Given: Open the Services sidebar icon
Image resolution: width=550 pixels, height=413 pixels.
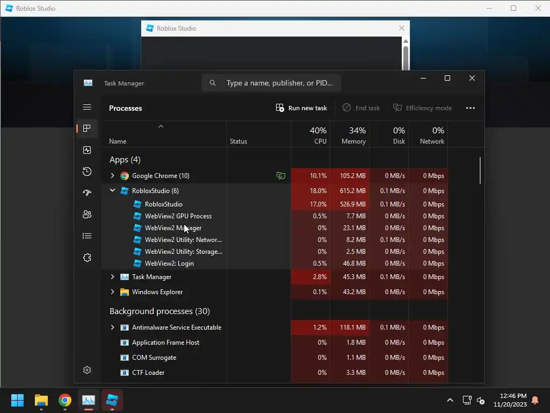Looking at the screenshot, I should (87, 258).
